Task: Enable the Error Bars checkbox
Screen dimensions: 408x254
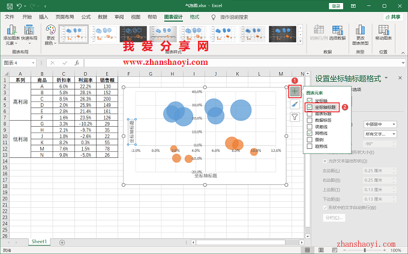Action: click(x=310, y=127)
